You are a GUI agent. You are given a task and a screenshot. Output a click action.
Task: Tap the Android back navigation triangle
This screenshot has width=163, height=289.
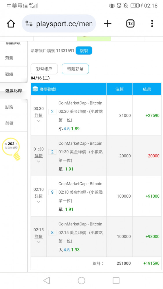[47, 281]
